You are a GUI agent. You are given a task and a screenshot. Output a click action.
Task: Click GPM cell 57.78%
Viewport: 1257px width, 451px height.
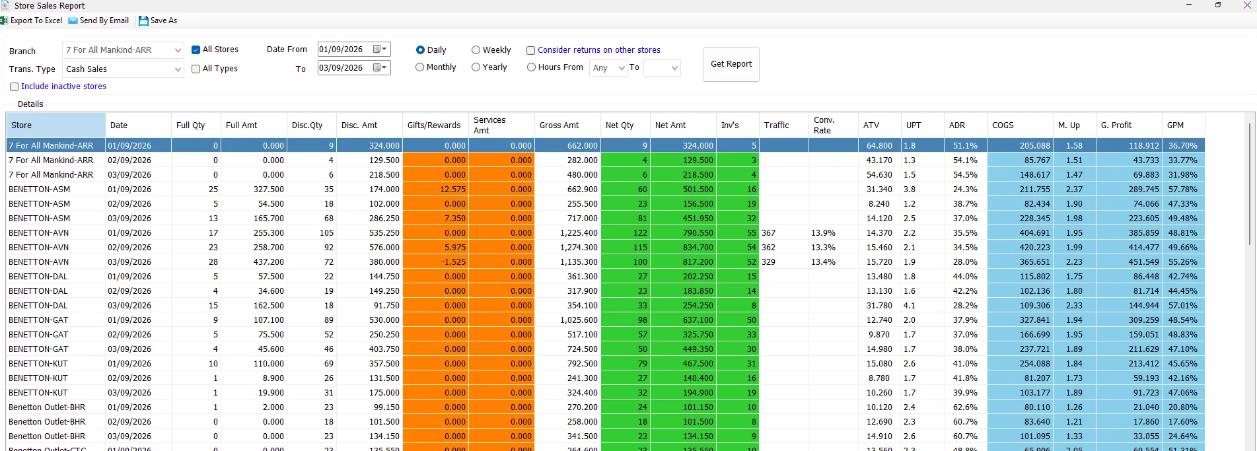(x=1182, y=190)
